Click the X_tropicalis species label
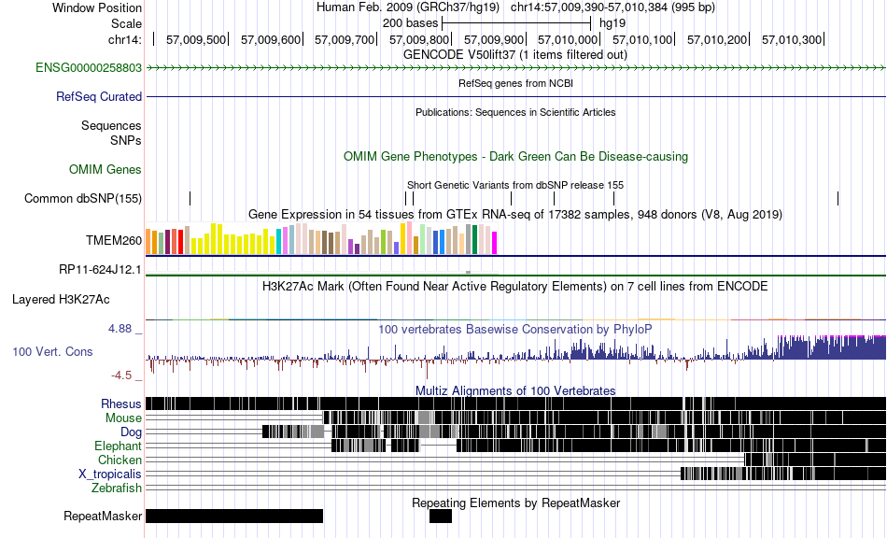 coord(110,474)
